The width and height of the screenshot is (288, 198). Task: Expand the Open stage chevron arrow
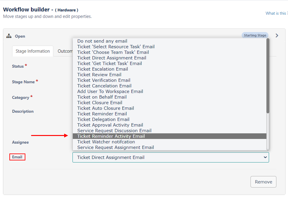[x=277, y=35]
